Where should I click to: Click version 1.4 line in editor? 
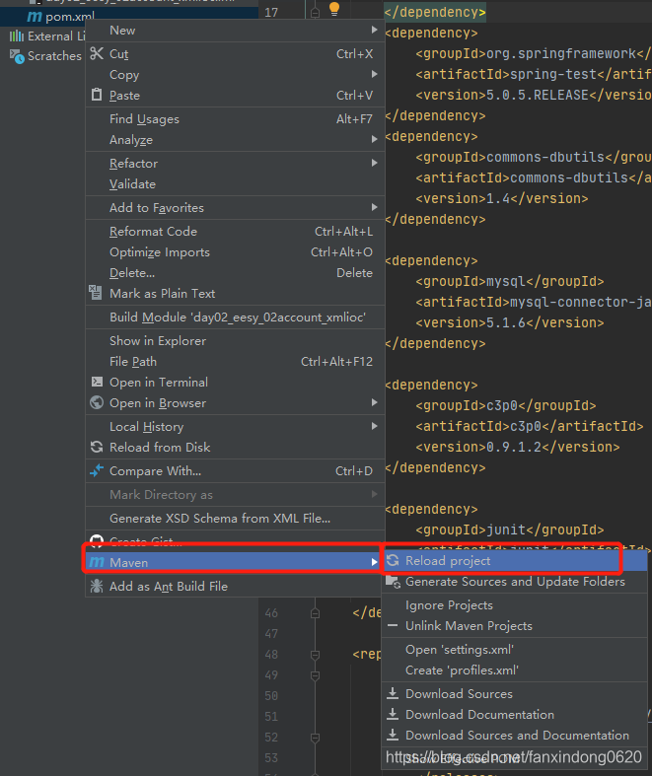[x=502, y=198]
